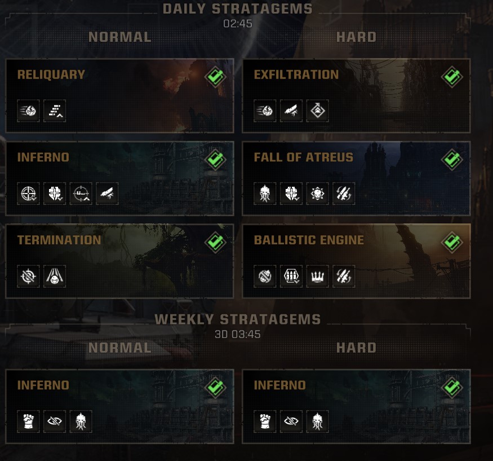Select the daily HARD column heading

[x=356, y=37]
